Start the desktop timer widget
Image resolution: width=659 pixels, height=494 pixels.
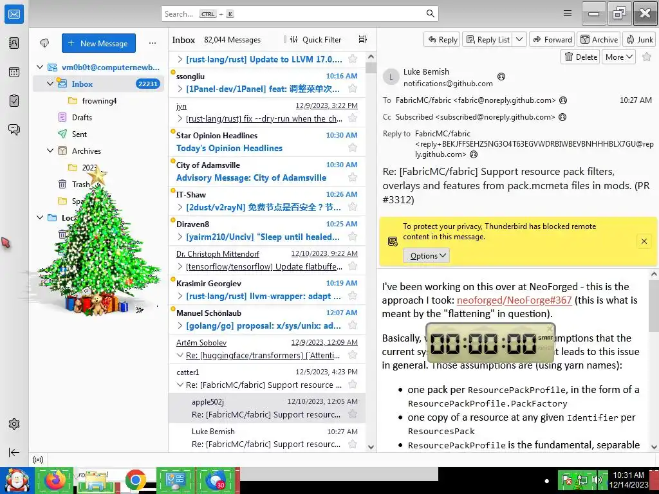point(546,338)
